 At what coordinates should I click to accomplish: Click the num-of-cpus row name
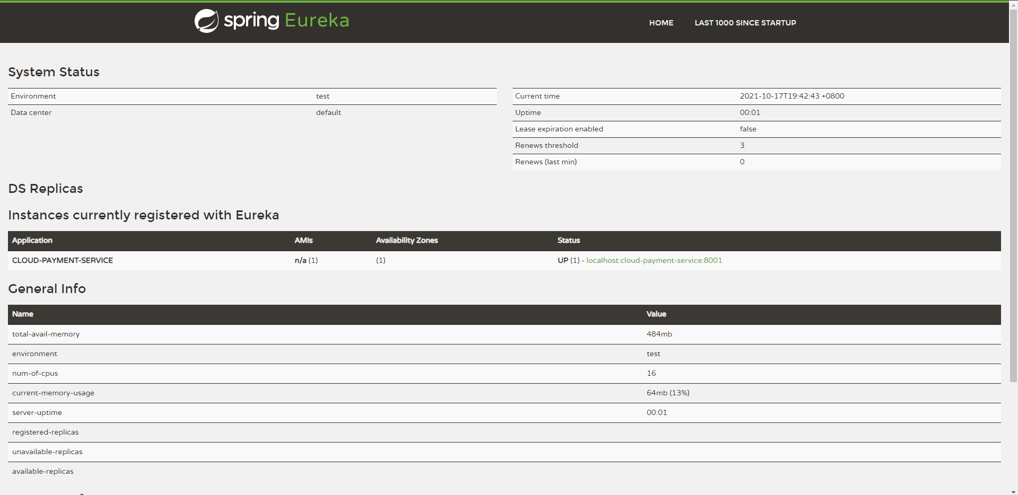point(35,373)
